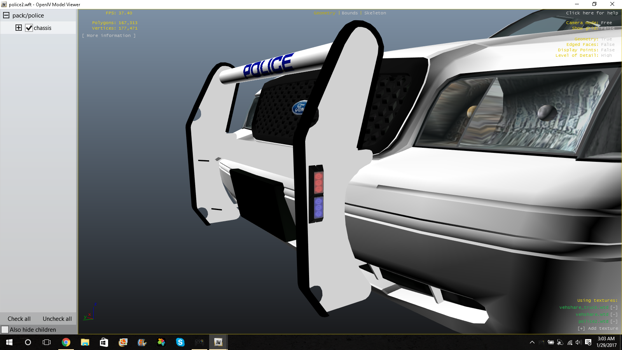
Task: Open Skype from the taskbar
Action: click(180, 342)
